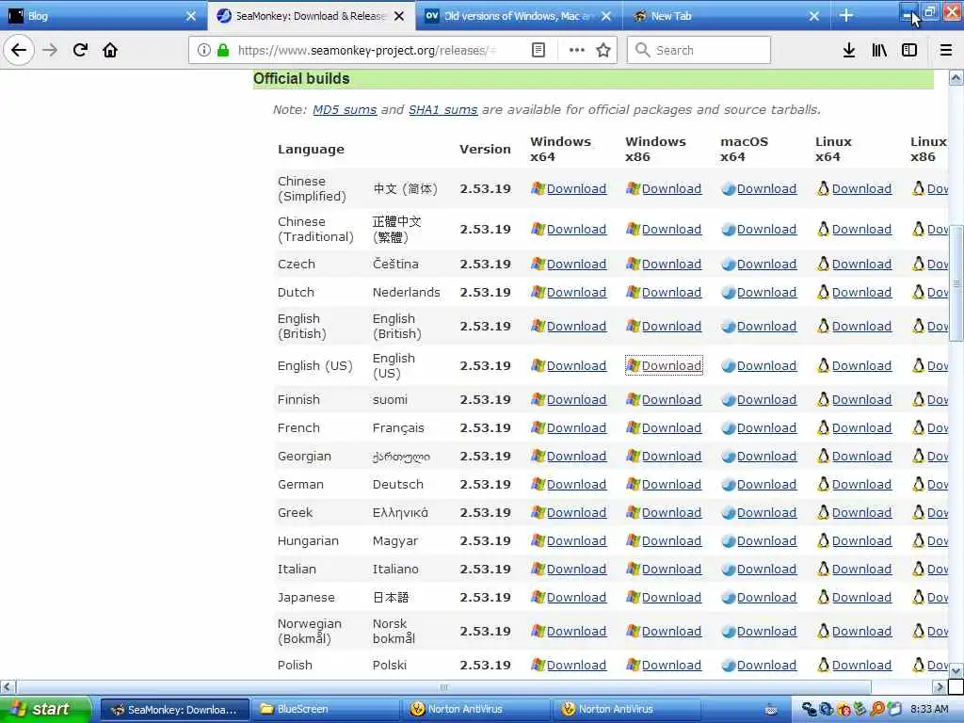Close the New Tab tab
Screen dimensions: 964x723
tap(814, 16)
